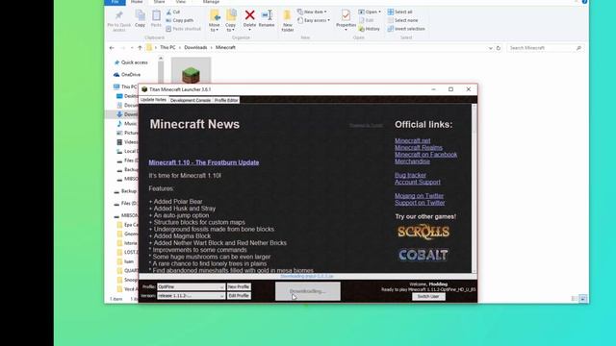Select the Update Notes tab in launcher
Screen dimensions: 616x346
[x=153, y=100]
